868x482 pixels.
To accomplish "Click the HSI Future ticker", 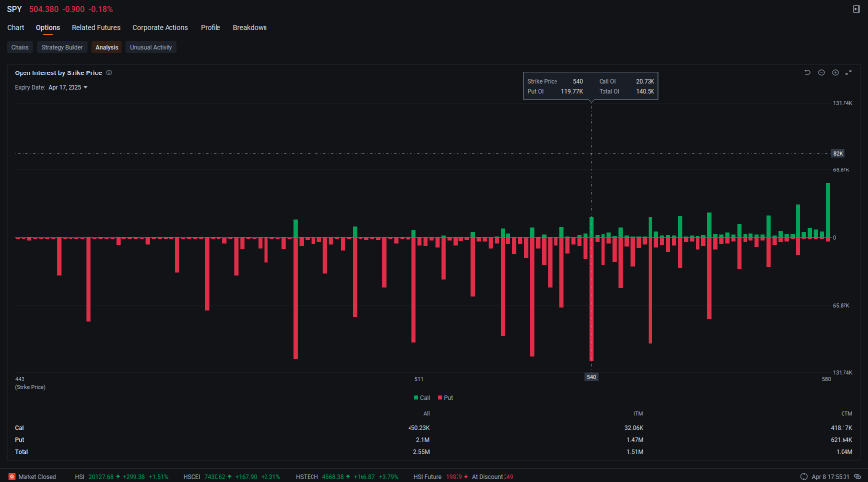I will [464, 476].
